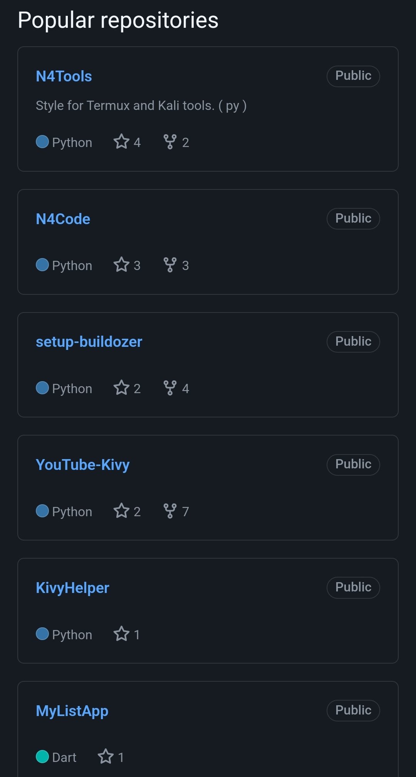Click the star icon on N4Code
Image resolution: width=416 pixels, height=777 pixels.
tap(121, 265)
